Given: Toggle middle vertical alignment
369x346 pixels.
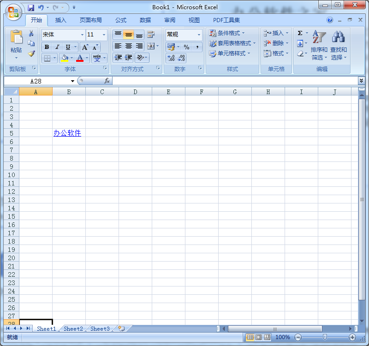Looking at the screenshot, I should (x=129, y=35).
